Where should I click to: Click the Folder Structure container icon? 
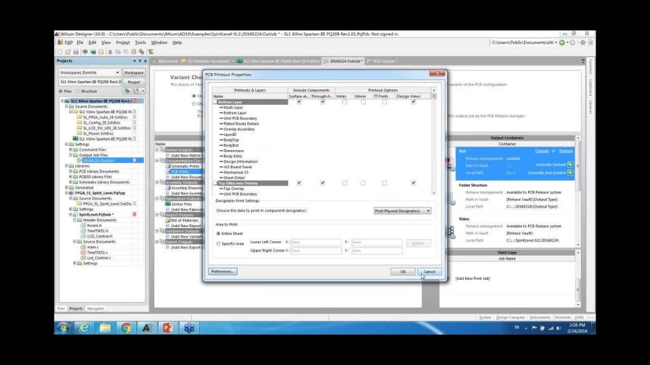tap(451, 199)
